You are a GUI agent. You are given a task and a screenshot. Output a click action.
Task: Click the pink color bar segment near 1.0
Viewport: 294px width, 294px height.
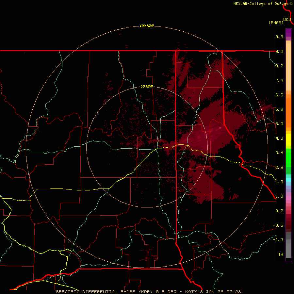pos(288,198)
